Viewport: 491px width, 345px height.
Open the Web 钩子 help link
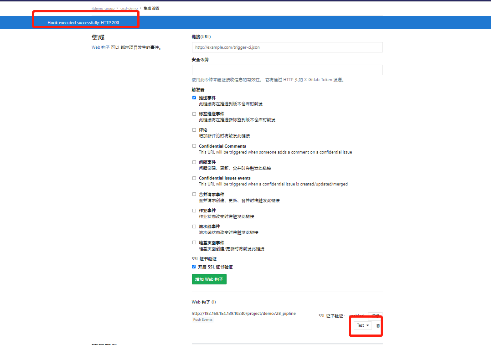(x=100, y=47)
